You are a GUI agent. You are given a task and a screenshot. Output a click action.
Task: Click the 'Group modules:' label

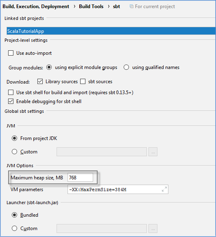[x=26, y=67]
